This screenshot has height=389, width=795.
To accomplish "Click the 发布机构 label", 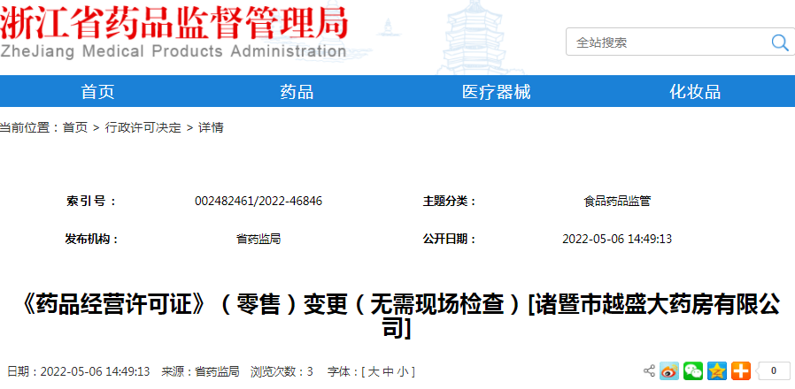I will (92, 239).
